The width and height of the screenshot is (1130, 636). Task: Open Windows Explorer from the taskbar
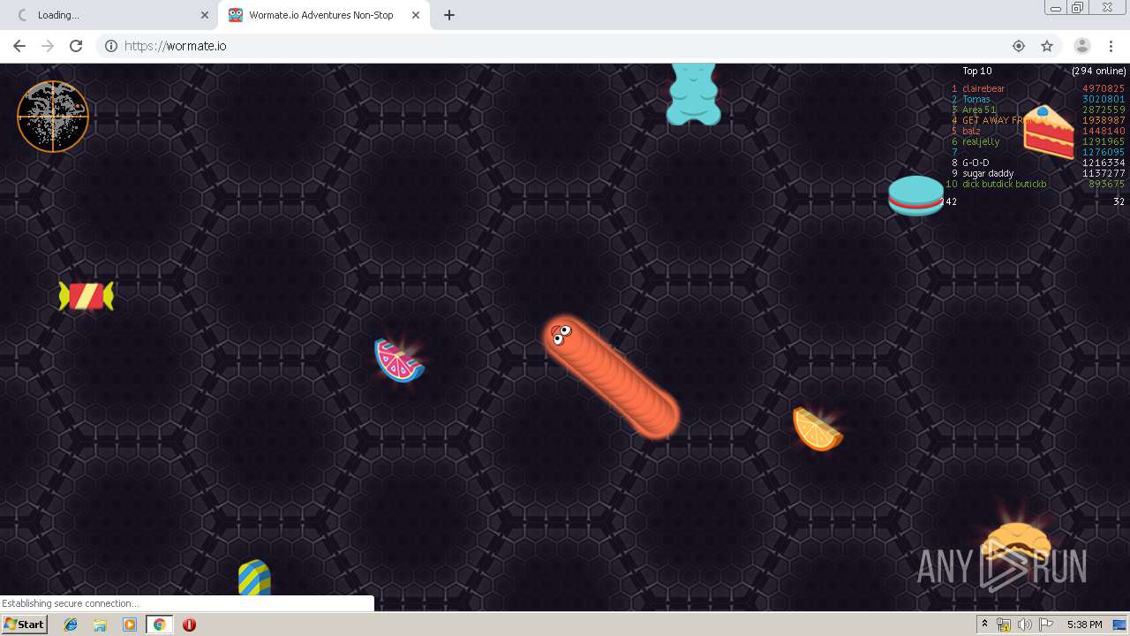pyautogui.click(x=100, y=625)
